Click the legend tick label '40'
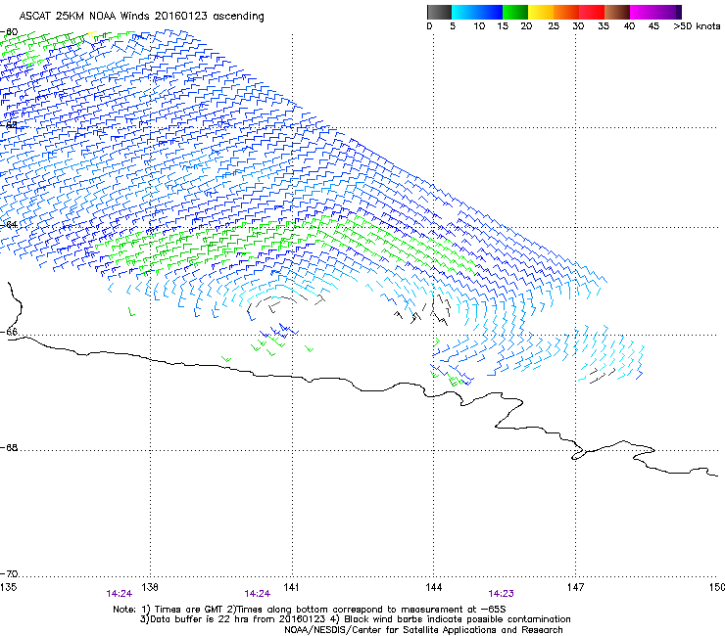 point(629,26)
